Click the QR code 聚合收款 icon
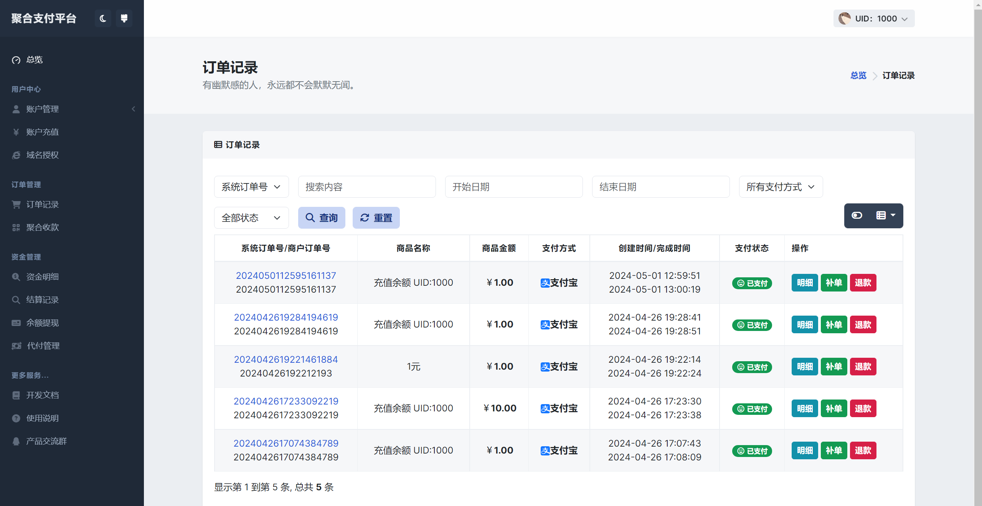This screenshot has width=982, height=506. [x=16, y=228]
